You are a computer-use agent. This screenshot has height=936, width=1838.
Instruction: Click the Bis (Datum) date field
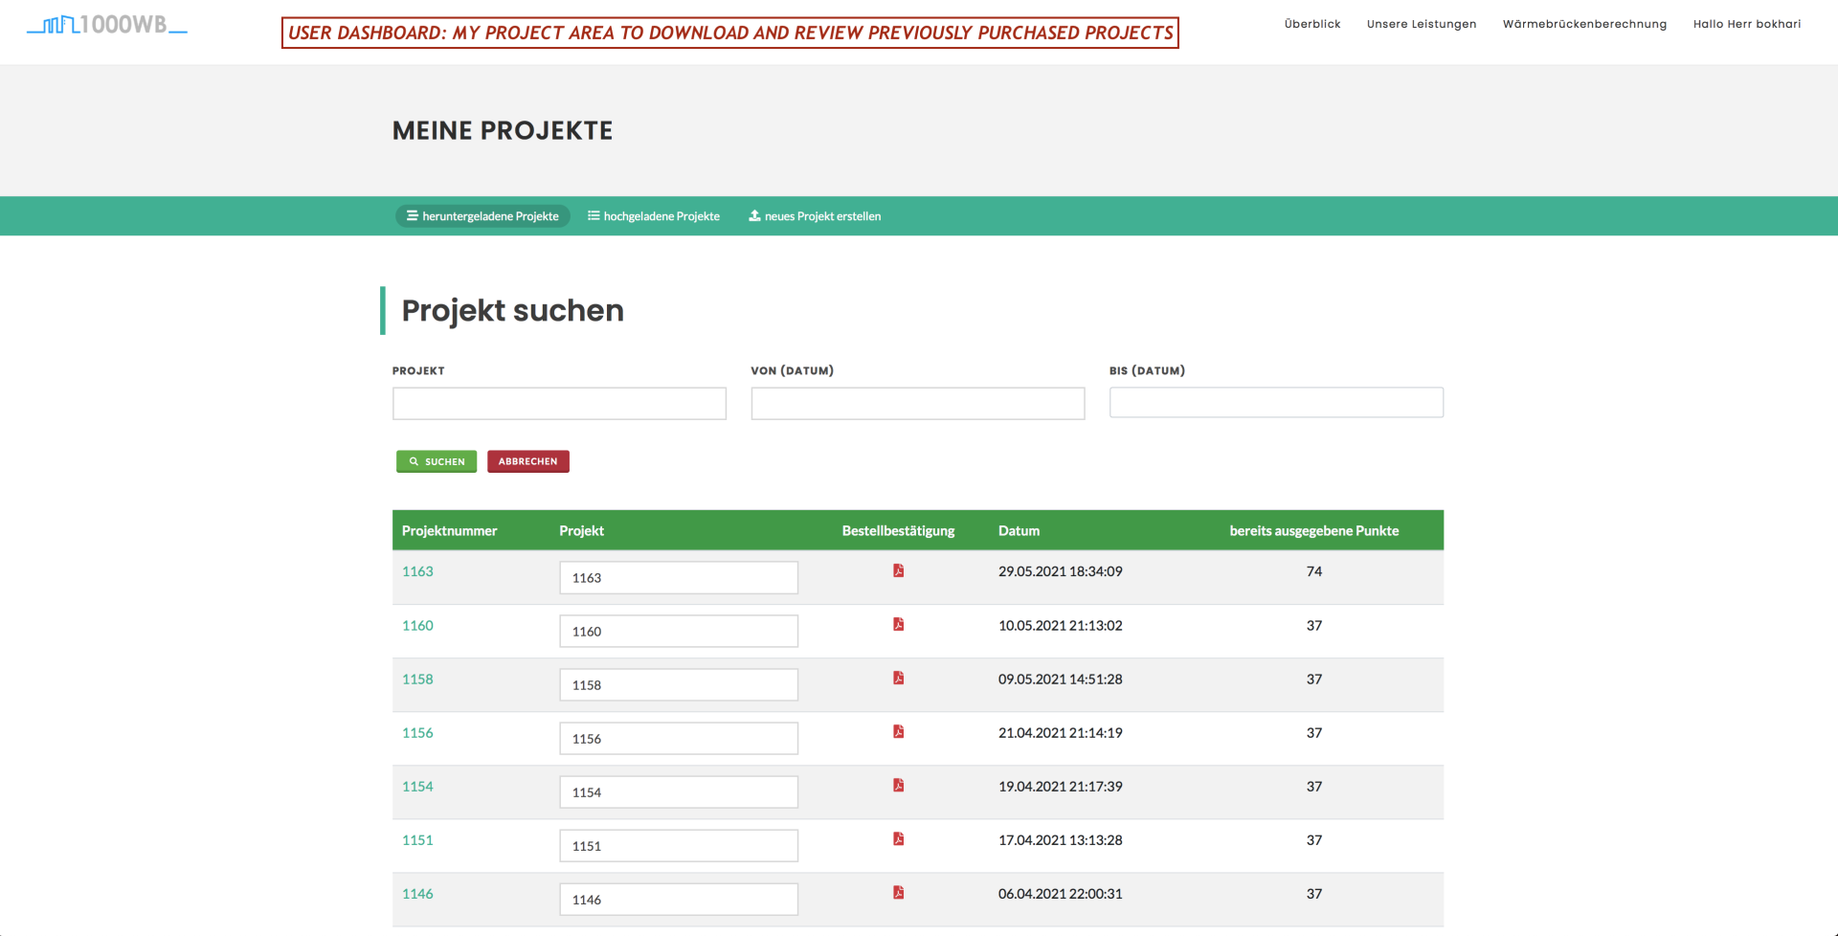coord(1275,403)
